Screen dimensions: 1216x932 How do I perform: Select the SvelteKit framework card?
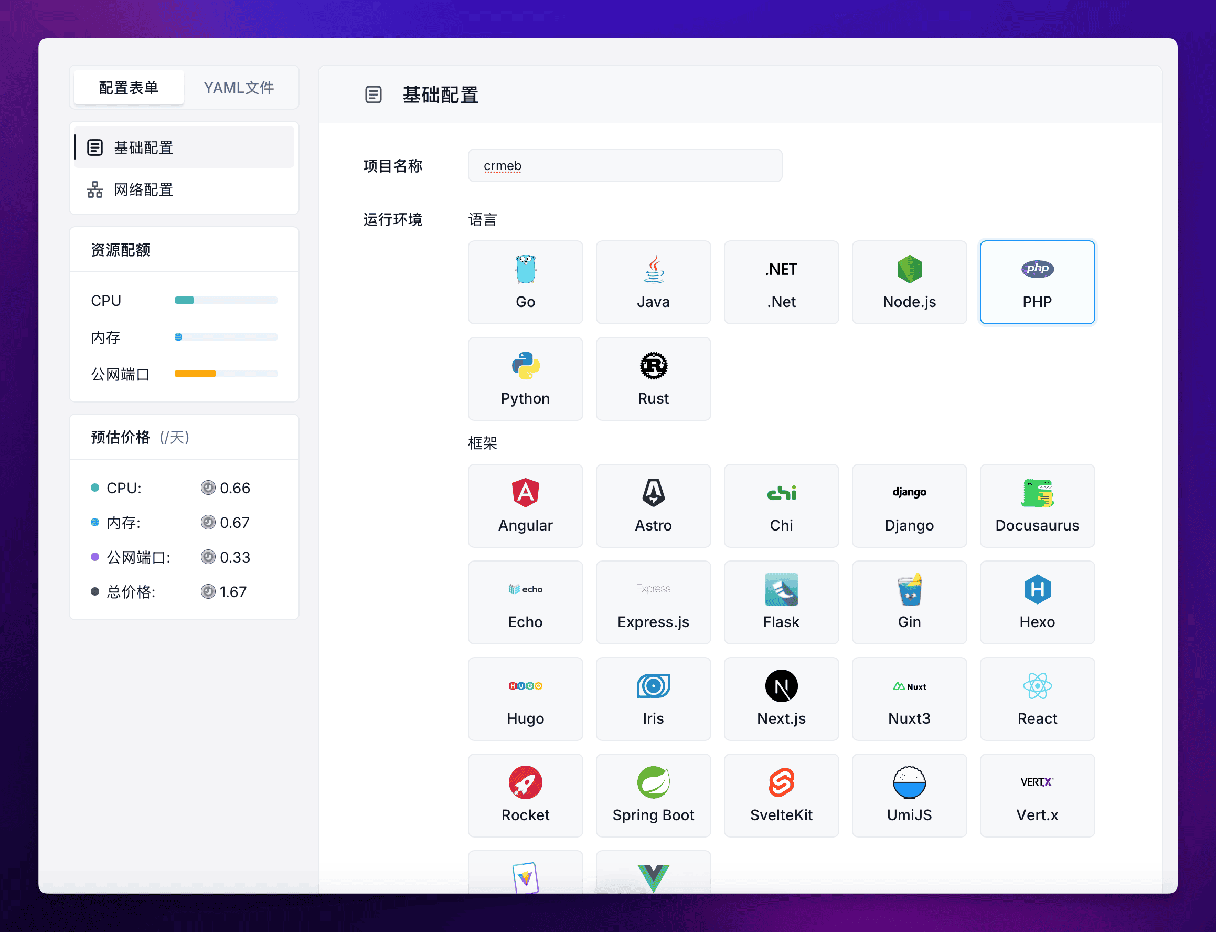pos(781,796)
